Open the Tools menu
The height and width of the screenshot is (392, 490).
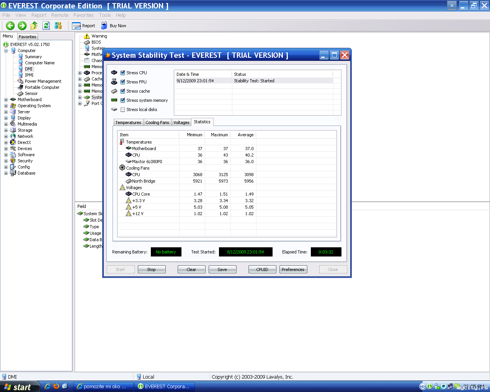(105, 15)
